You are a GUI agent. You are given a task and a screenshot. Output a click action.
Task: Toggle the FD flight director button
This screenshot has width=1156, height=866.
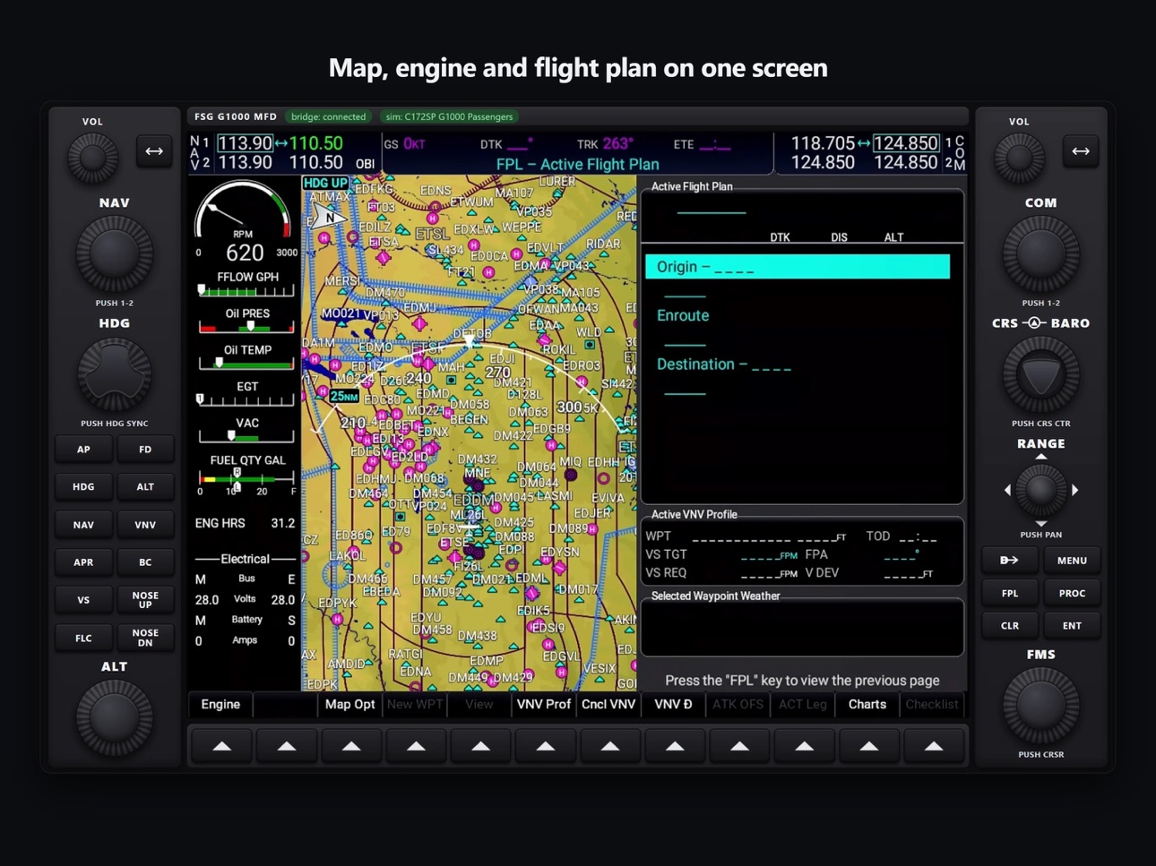coord(145,450)
